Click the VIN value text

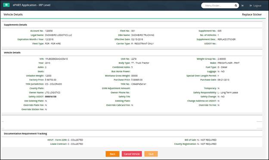[x=56, y=59]
